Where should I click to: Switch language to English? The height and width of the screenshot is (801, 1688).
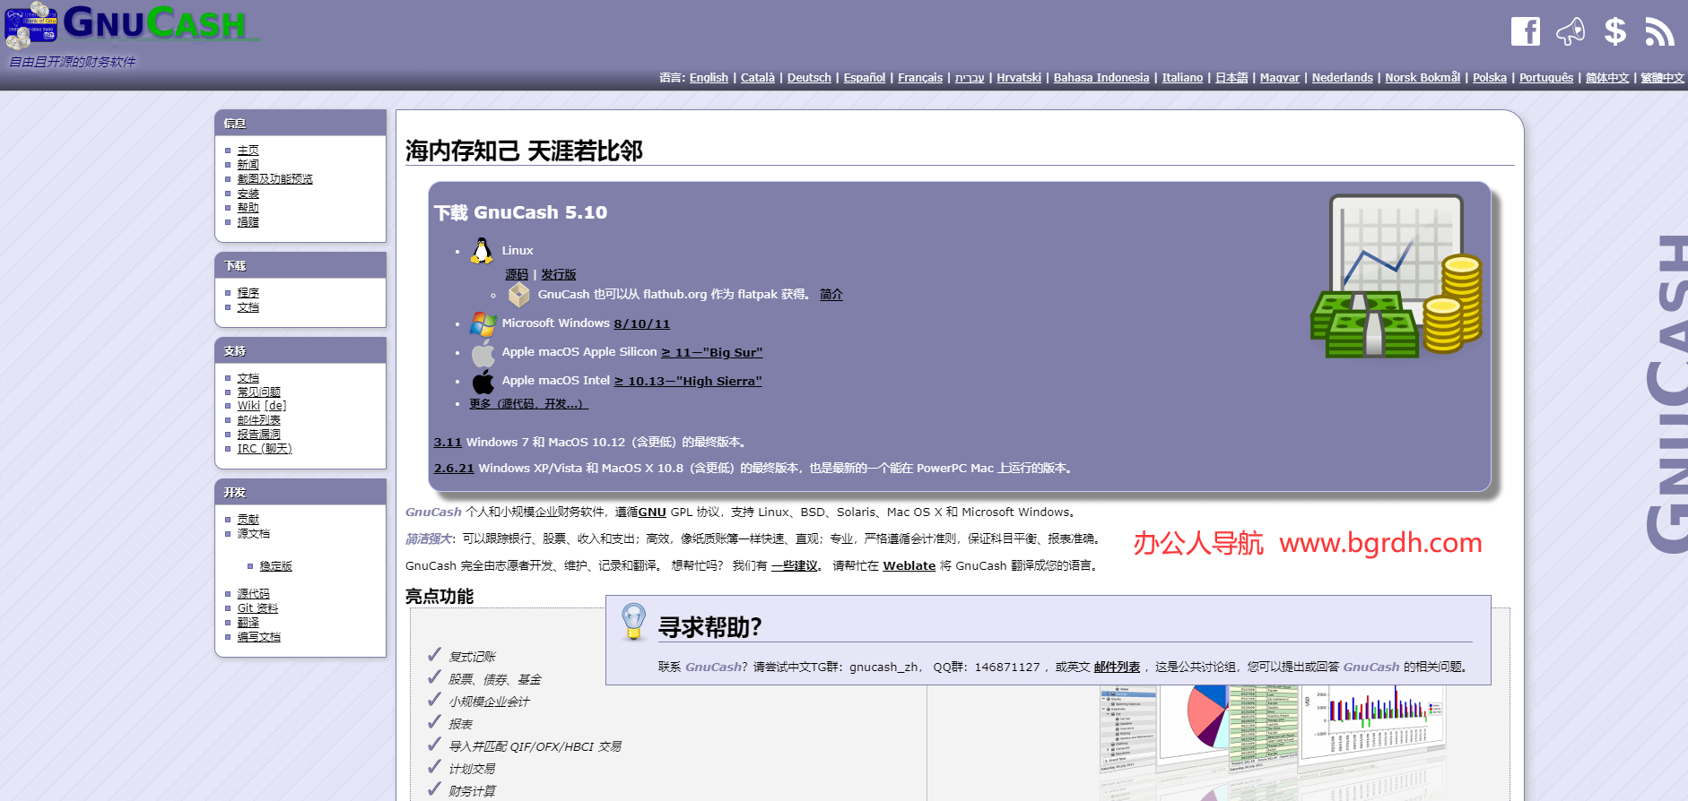(709, 78)
